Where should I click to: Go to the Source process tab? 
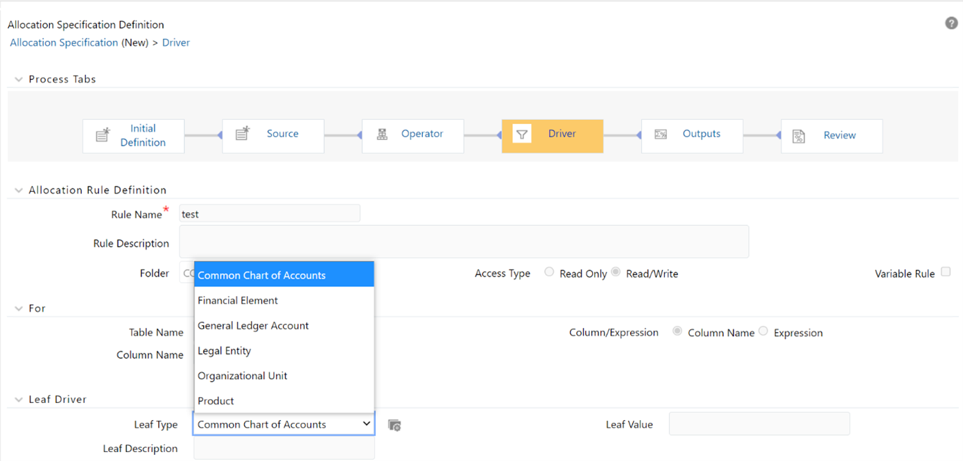pos(273,136)
